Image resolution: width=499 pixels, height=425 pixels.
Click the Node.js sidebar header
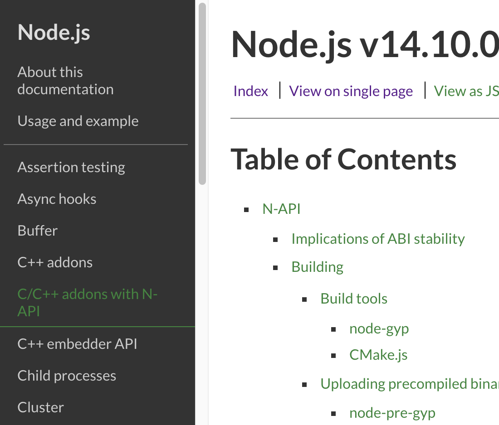(x=54, y=33)
